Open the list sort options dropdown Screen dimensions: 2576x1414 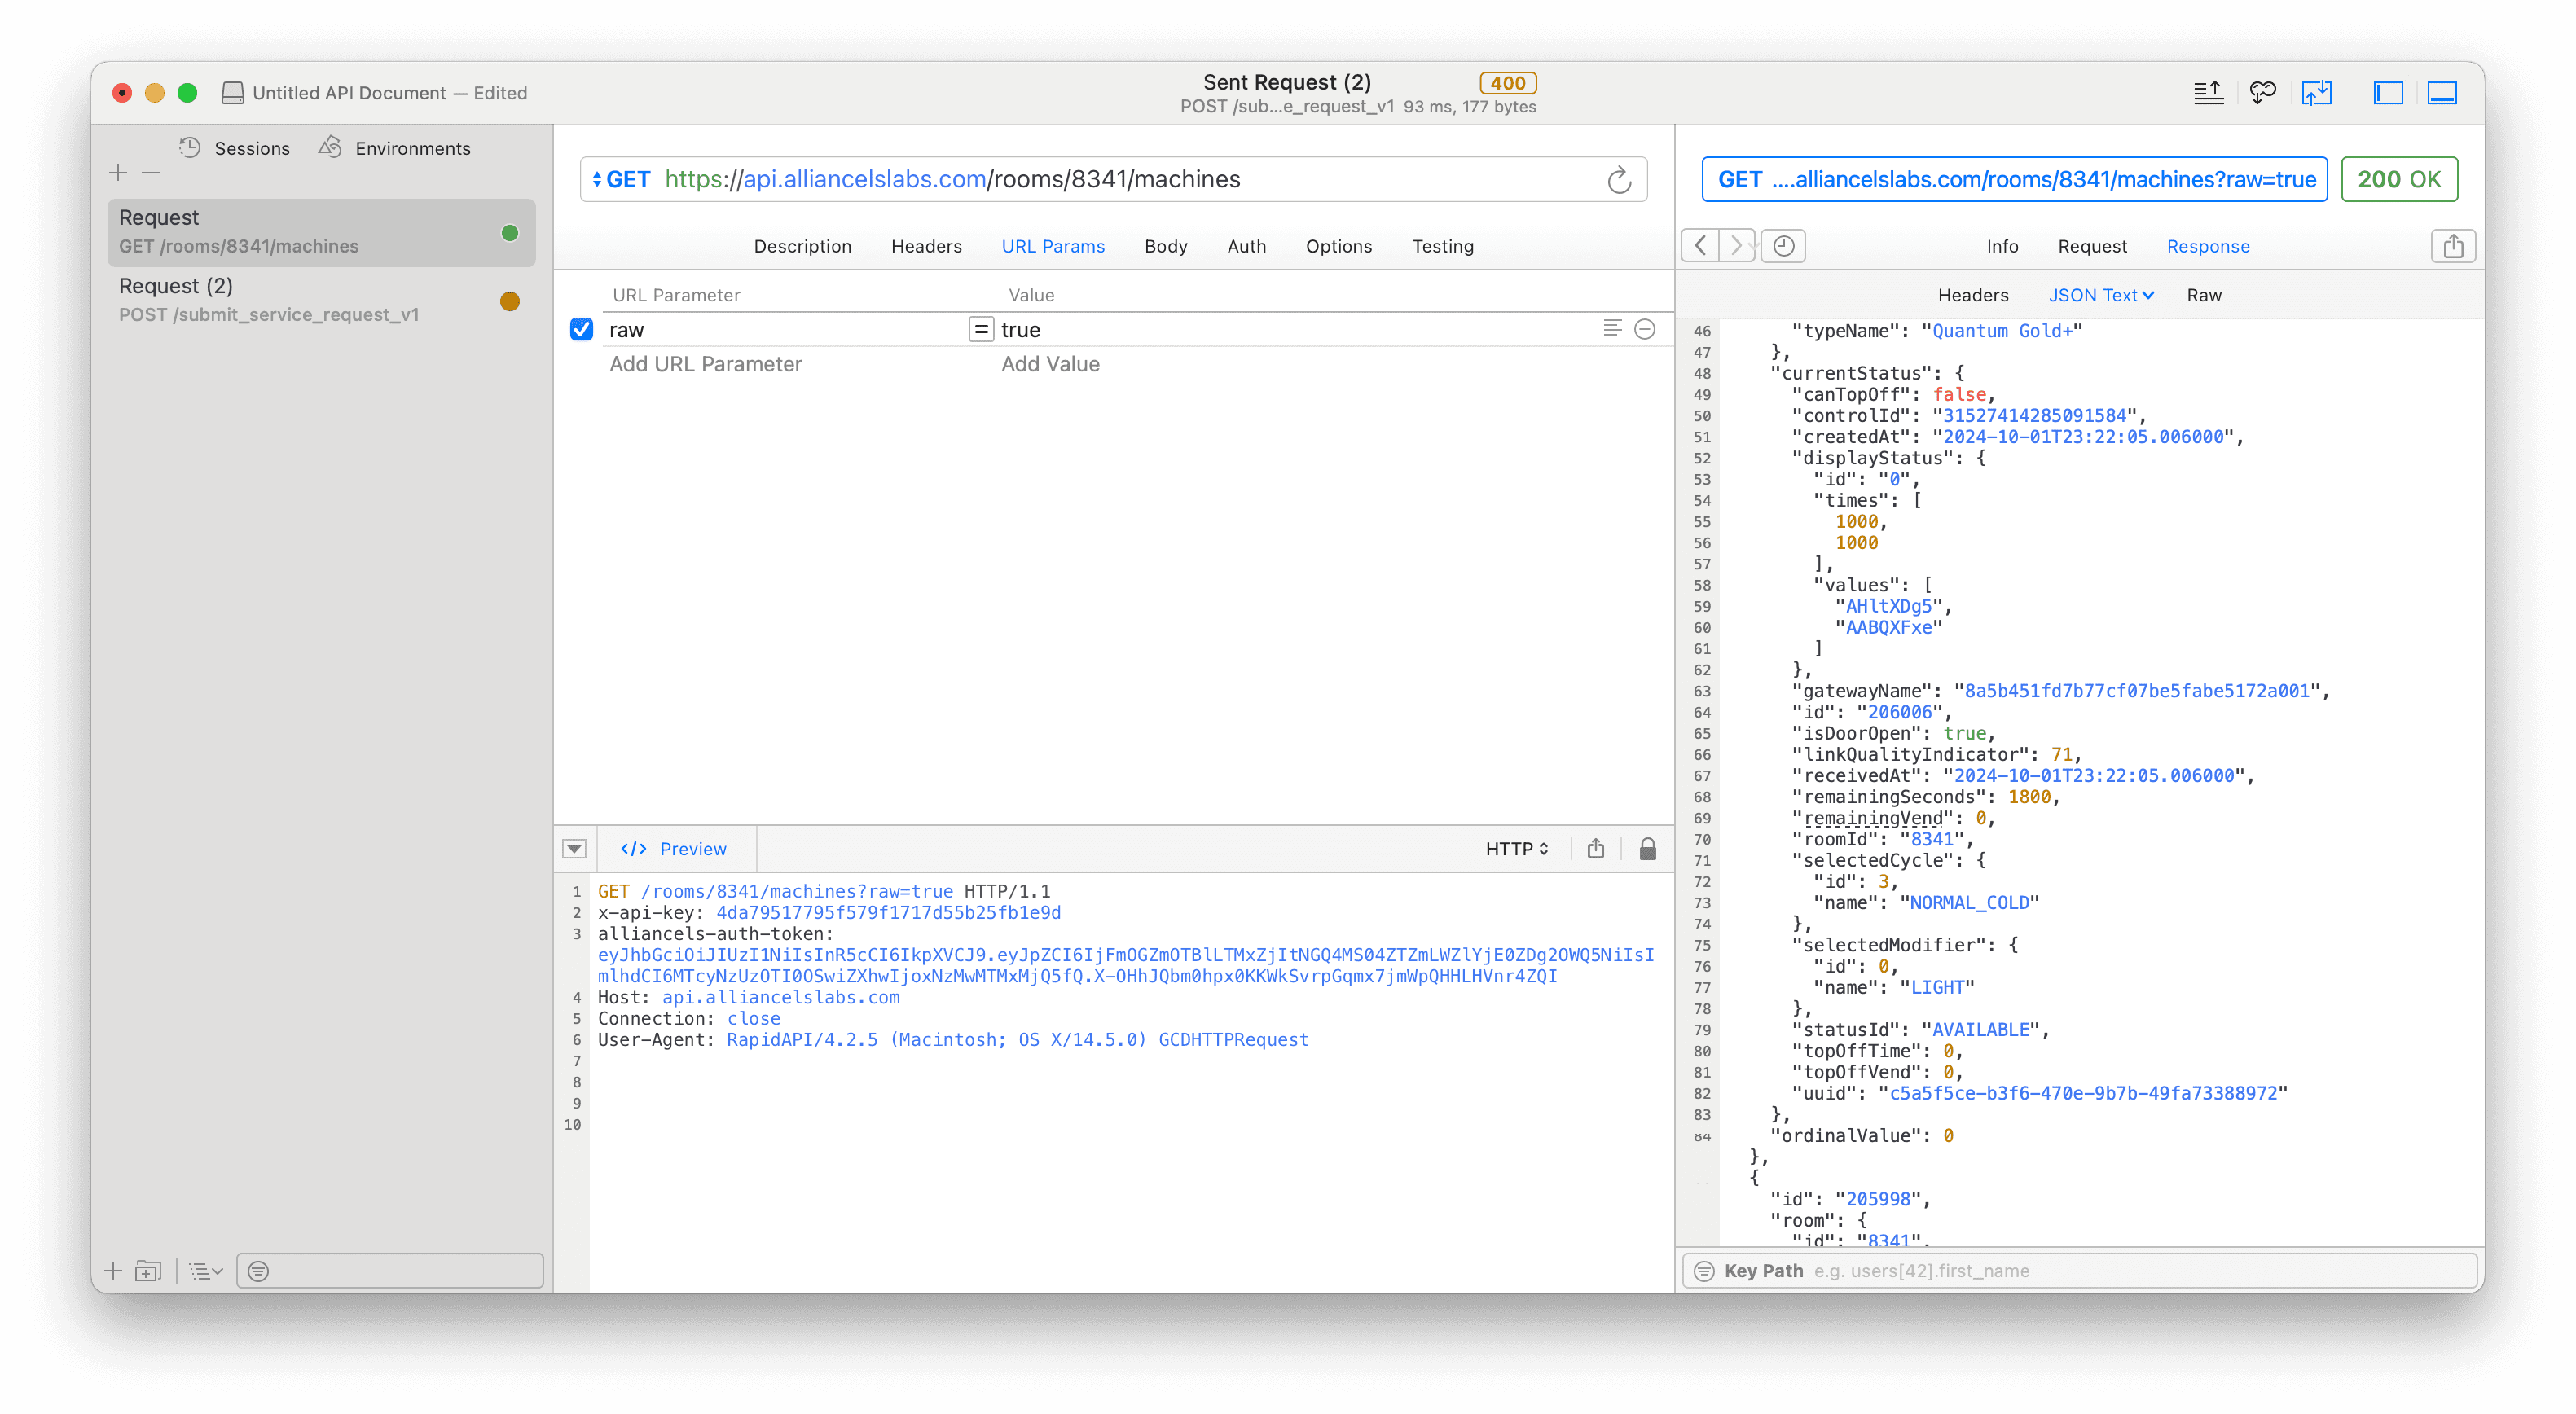(x=205, y=1271)
